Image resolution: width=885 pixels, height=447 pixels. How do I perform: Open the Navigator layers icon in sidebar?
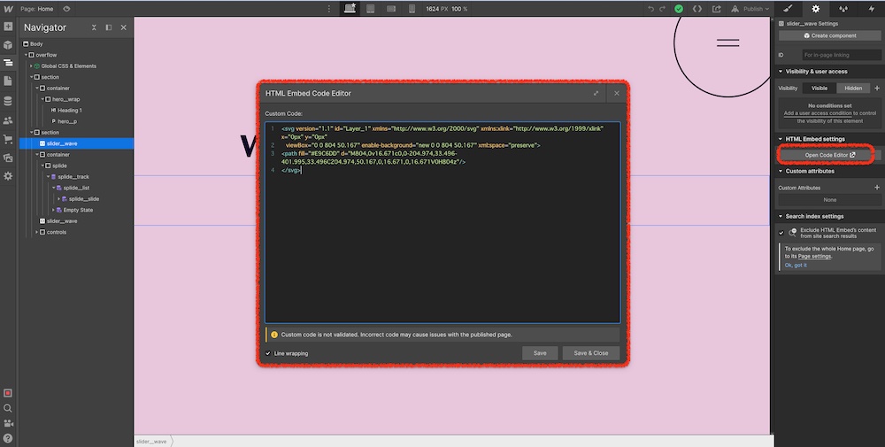click(8, 63)
